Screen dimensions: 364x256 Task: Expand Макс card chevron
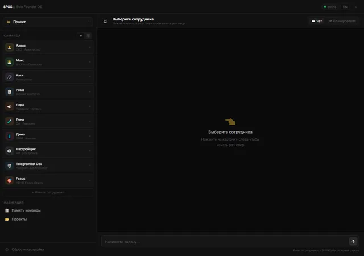point(90,62)
